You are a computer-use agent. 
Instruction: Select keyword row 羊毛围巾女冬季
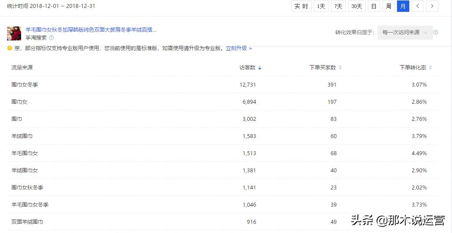(x=223, y=205)
